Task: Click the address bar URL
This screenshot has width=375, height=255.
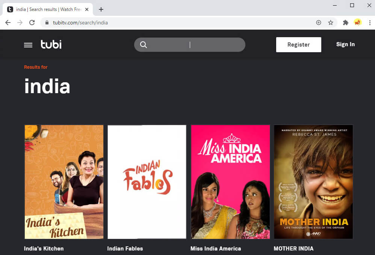Action: [80, 23]
